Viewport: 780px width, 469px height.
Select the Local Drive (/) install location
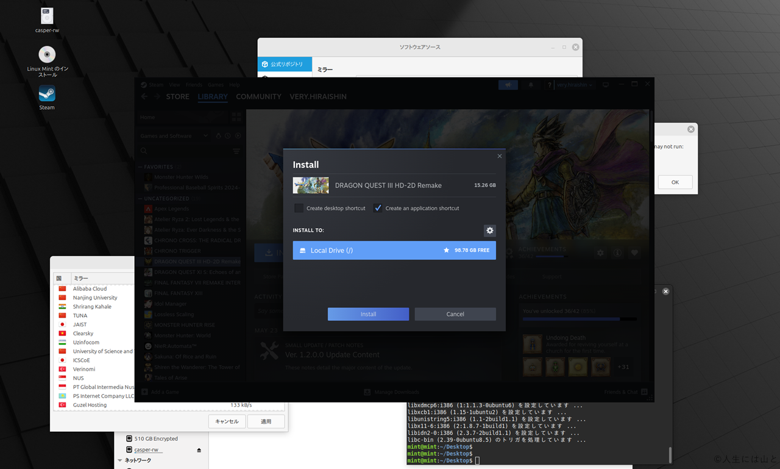[394, 250]
